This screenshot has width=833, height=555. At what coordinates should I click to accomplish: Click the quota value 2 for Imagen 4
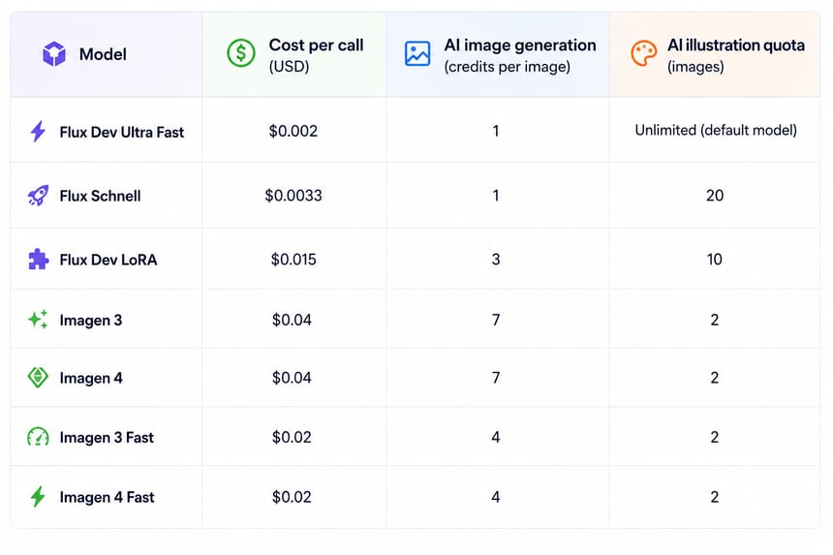tap(715, 378)
